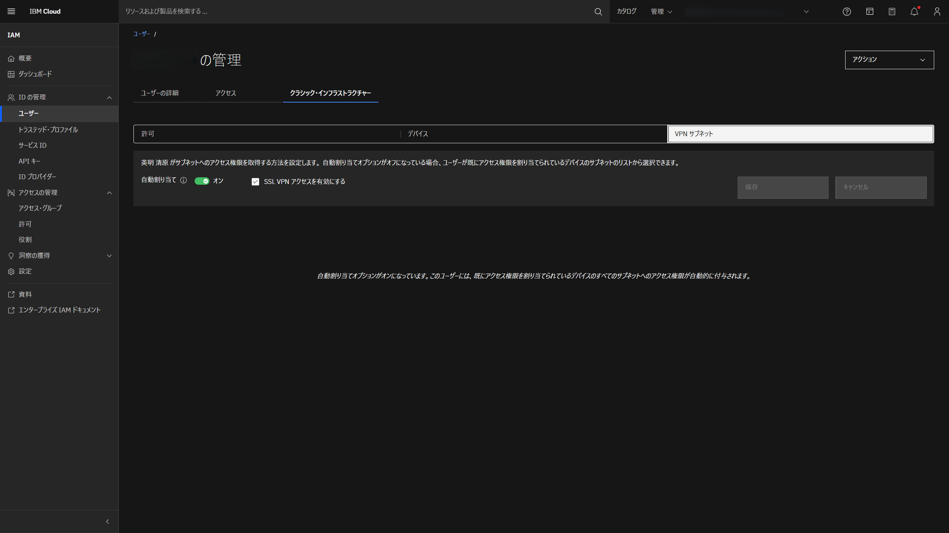The image size is (949, 533).
Task: Click the 保存 button
Action: tap(783, 187)
